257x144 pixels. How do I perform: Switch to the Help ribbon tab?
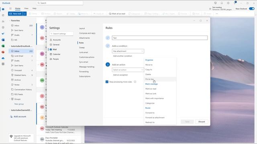pyautogui.click(x=35, y=8)
